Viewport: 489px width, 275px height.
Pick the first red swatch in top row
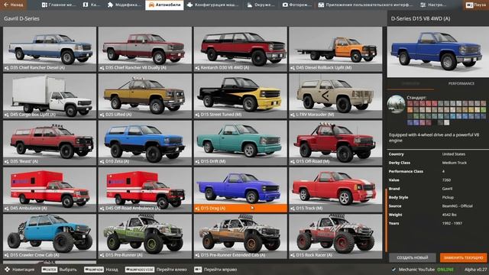pyautogui.click(x=410, y=104)
